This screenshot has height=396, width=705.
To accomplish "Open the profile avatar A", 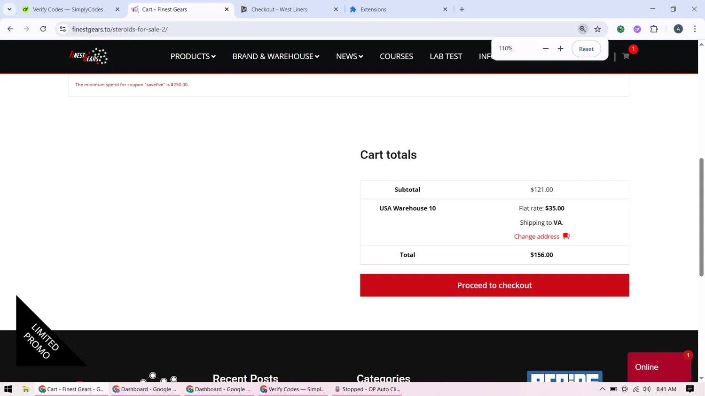I will pyautogui.click(x=678, y=29).
